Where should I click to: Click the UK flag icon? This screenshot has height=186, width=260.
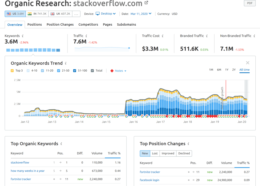tap(52, 14)
